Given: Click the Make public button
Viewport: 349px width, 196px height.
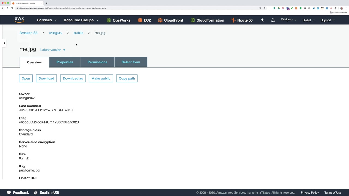Looking at the screenshot, I should tap(101, 78).
